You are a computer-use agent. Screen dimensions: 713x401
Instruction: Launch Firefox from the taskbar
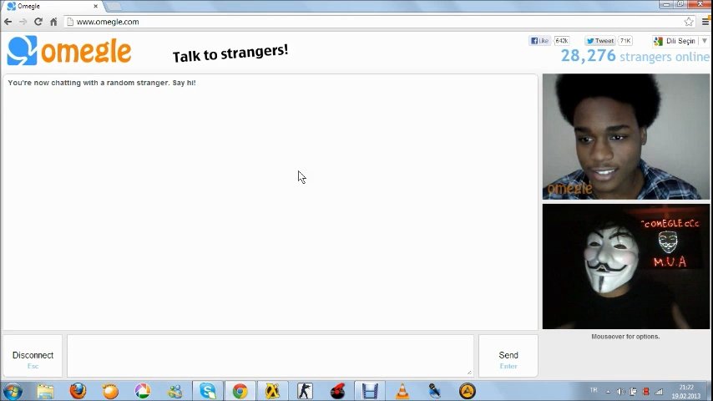(78, 391)
